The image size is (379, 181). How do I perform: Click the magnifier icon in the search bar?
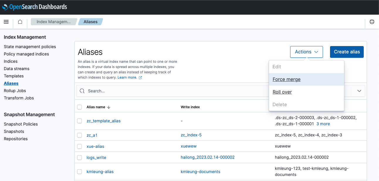click(82, 91)
